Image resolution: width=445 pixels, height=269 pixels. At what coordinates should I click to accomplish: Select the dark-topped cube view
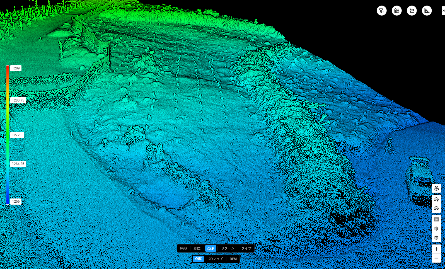436,238
